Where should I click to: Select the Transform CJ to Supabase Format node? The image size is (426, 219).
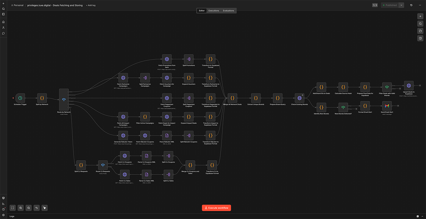212,165
